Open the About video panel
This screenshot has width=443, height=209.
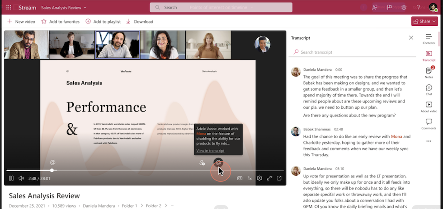[429, 107]
